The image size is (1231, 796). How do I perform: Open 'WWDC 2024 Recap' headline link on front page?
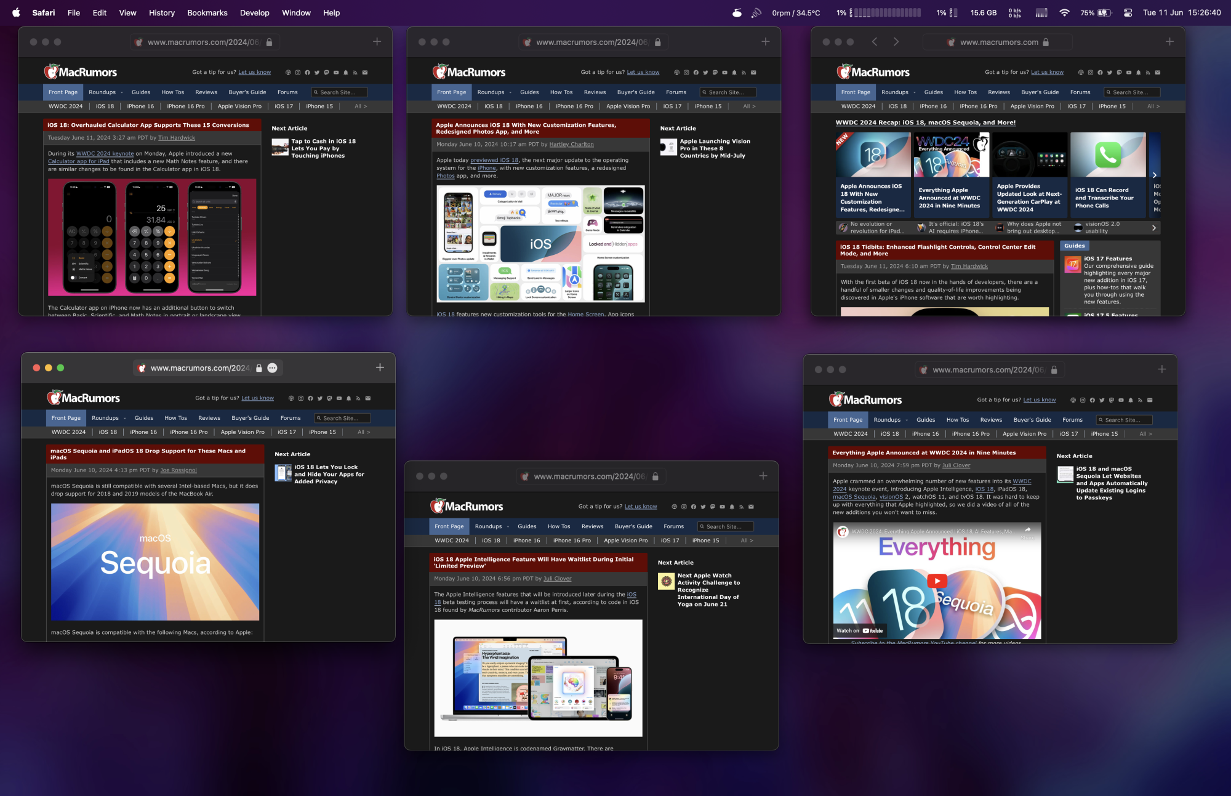click(x=925, y=123)
